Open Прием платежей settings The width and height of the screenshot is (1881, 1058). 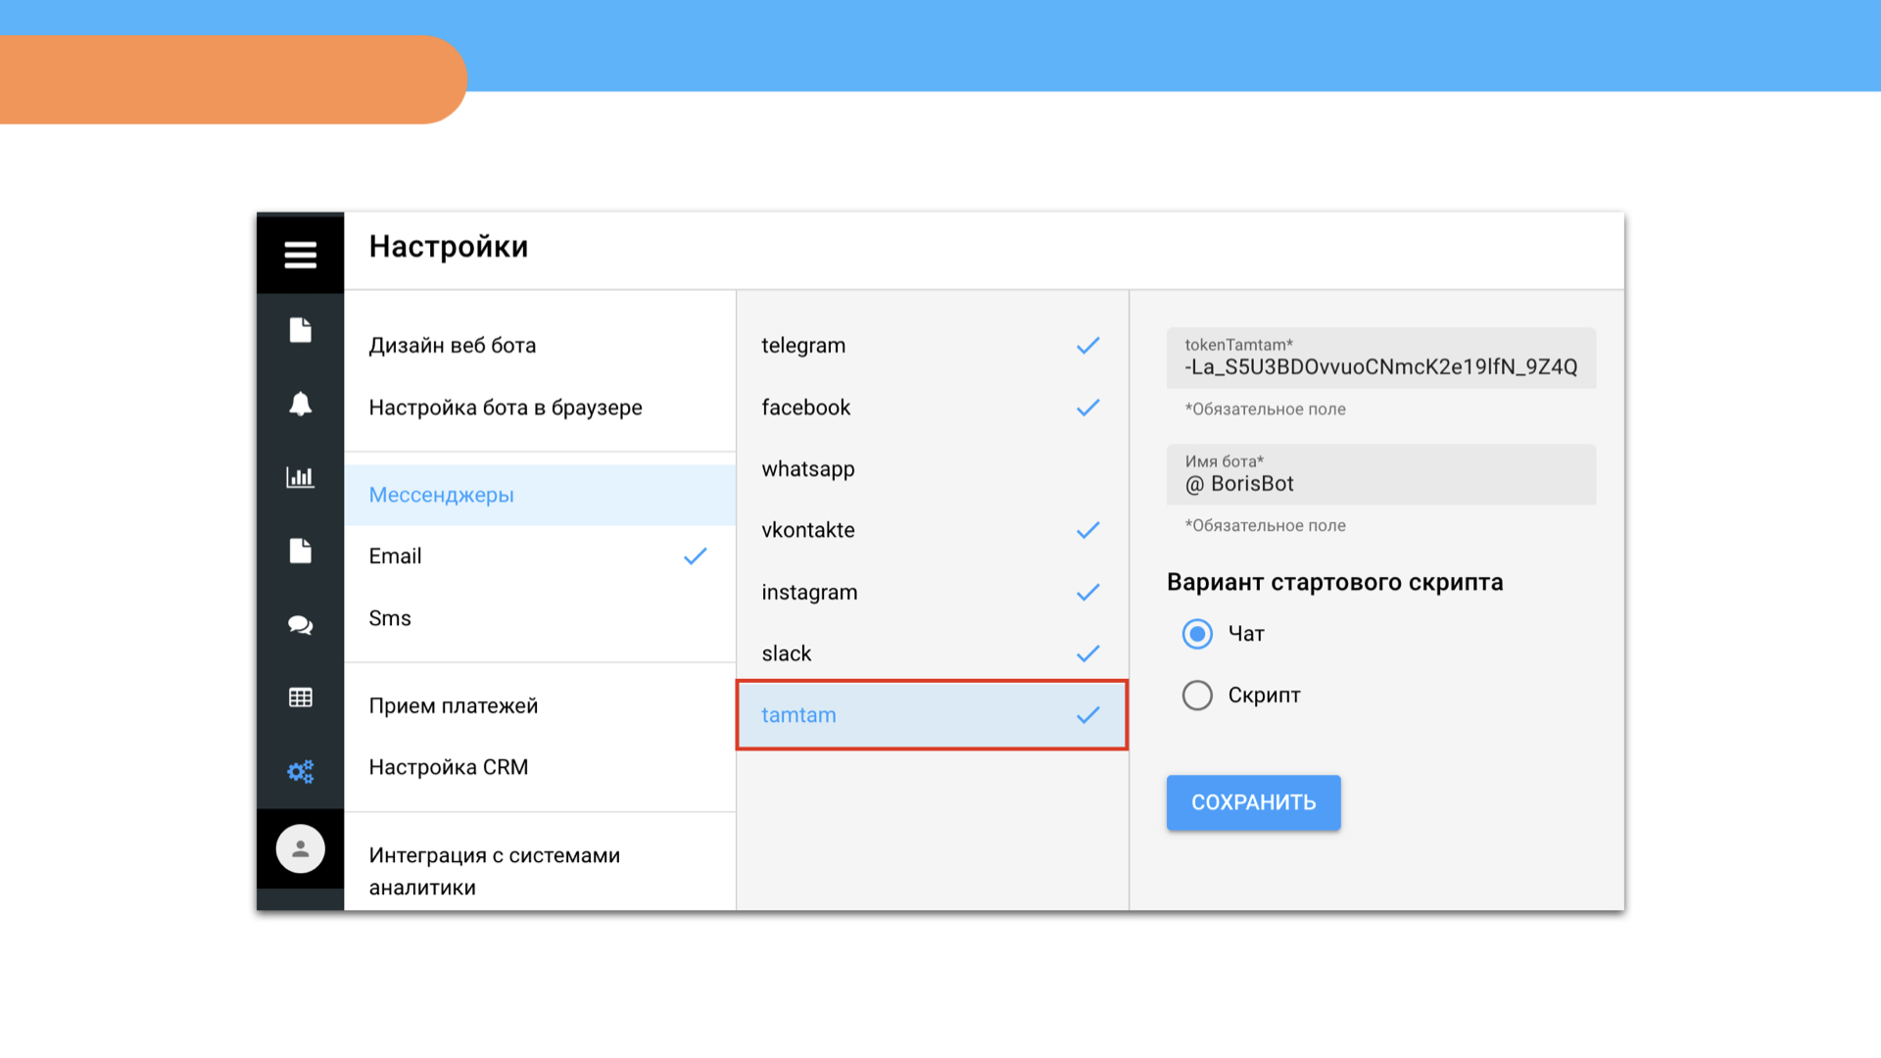click(540, 706)
